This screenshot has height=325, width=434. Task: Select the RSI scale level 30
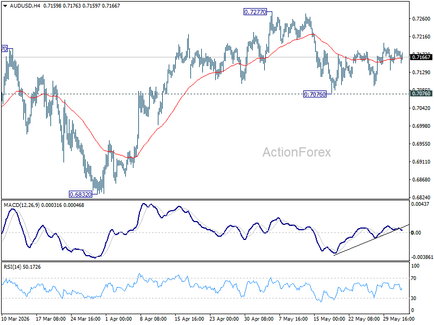413,298
